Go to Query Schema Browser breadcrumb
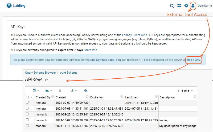213x132 pixels. point(40,73)
